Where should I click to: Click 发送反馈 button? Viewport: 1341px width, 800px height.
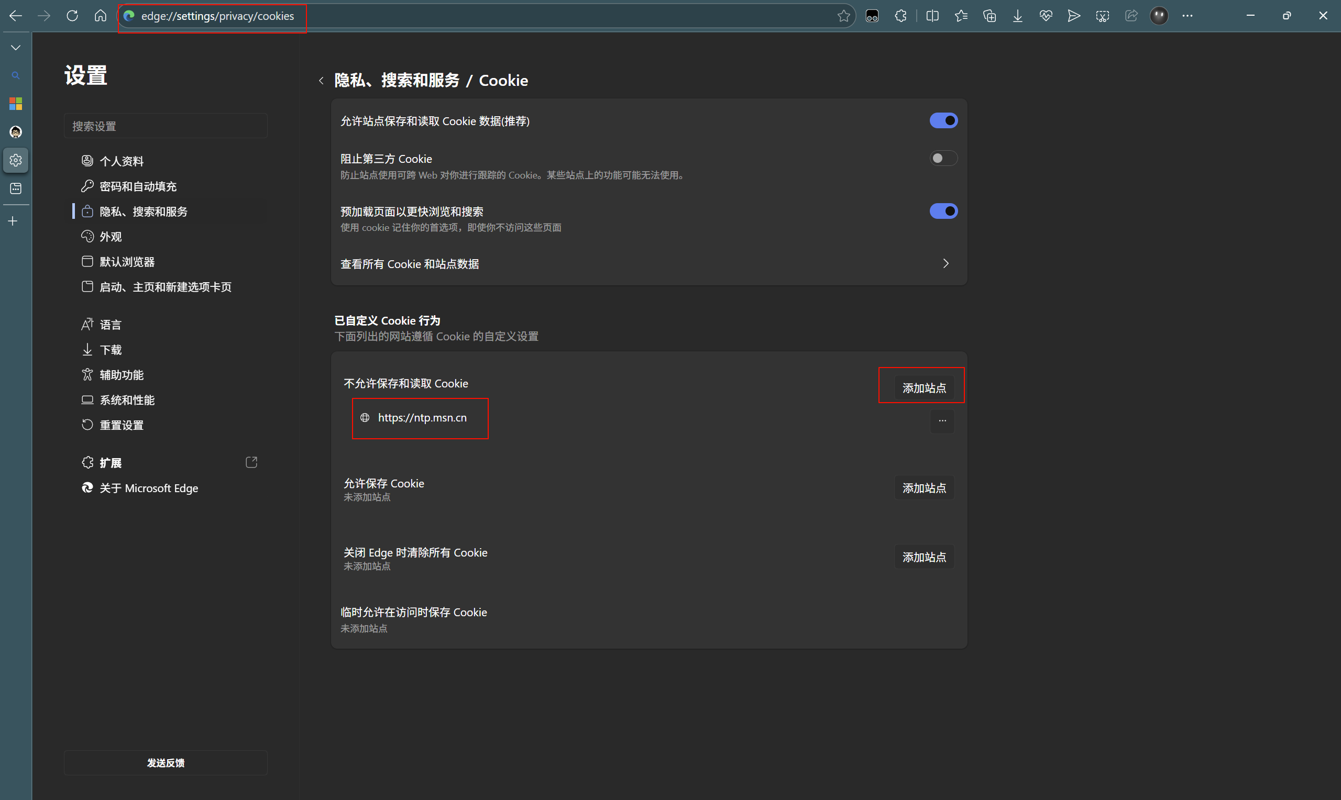pos(166,763)
